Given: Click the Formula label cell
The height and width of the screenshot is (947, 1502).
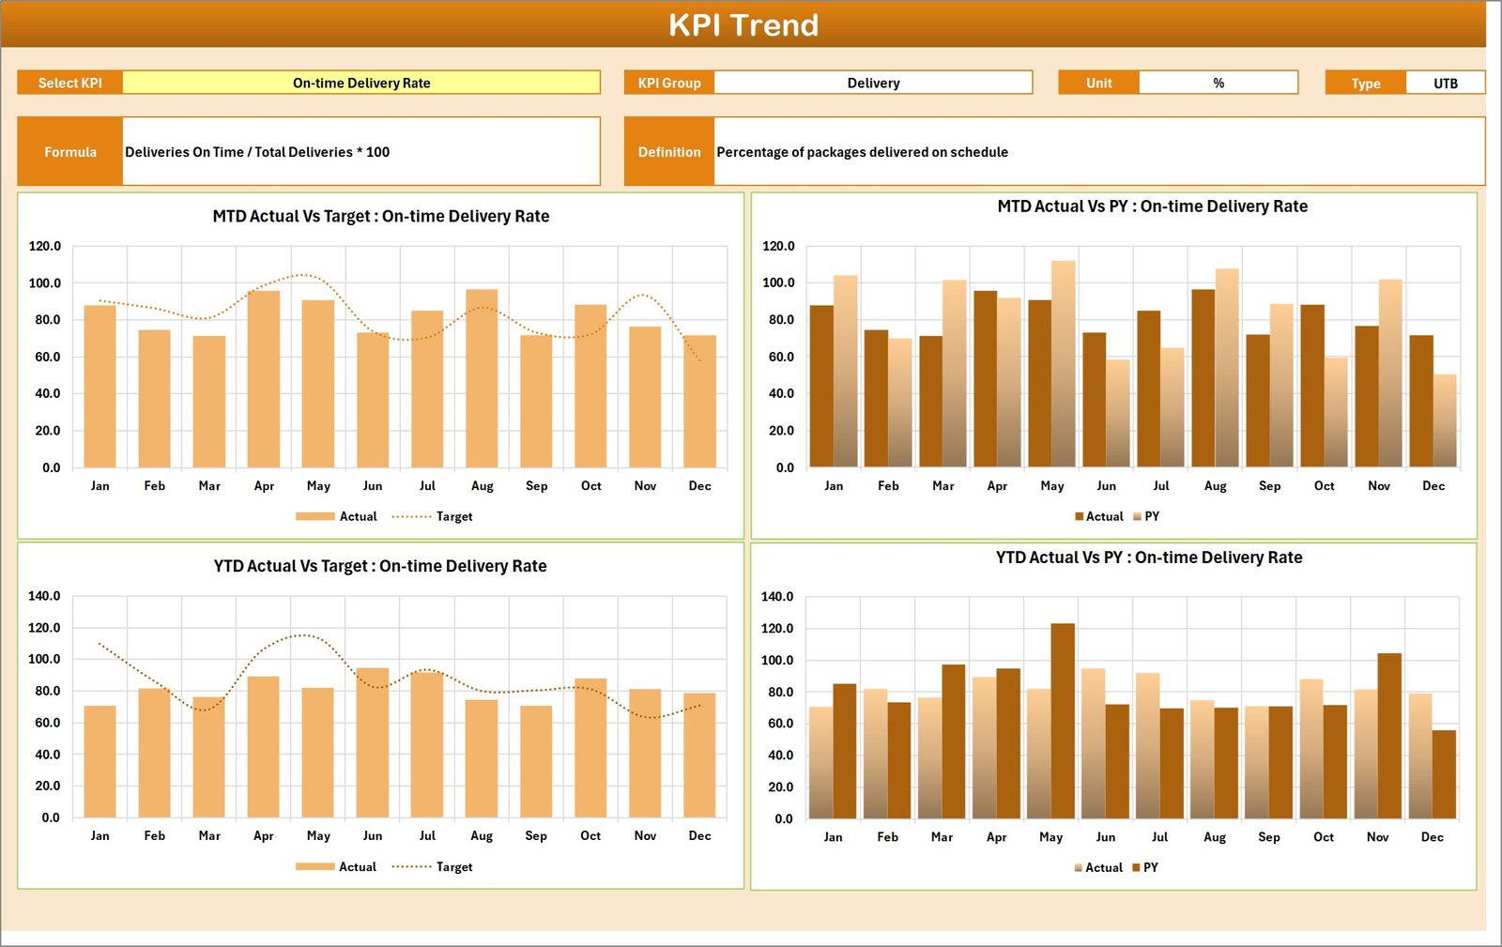Looking at the screenshot, I should pos(70,151).
